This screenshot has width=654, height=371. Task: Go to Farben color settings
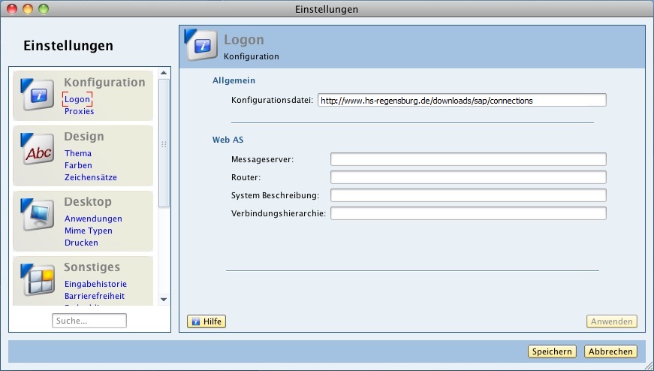click(78, 165)
